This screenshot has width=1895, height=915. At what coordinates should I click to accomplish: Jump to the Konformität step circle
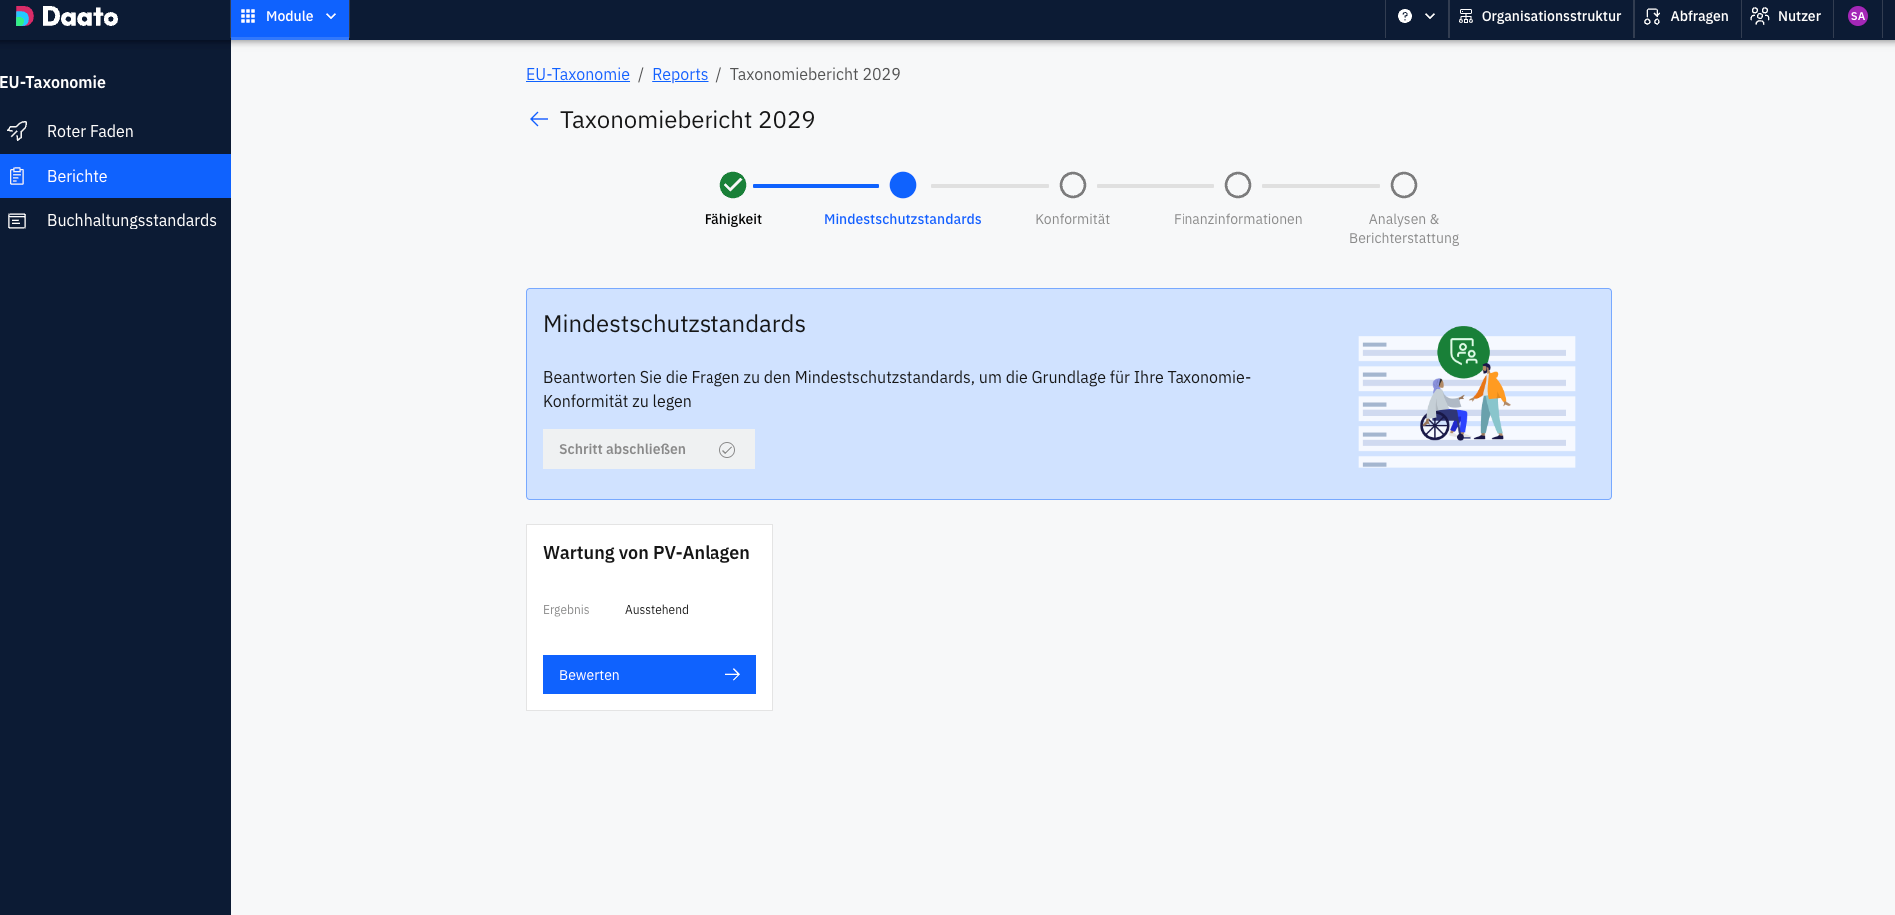pyautogui.click(x=1073, y=185)
